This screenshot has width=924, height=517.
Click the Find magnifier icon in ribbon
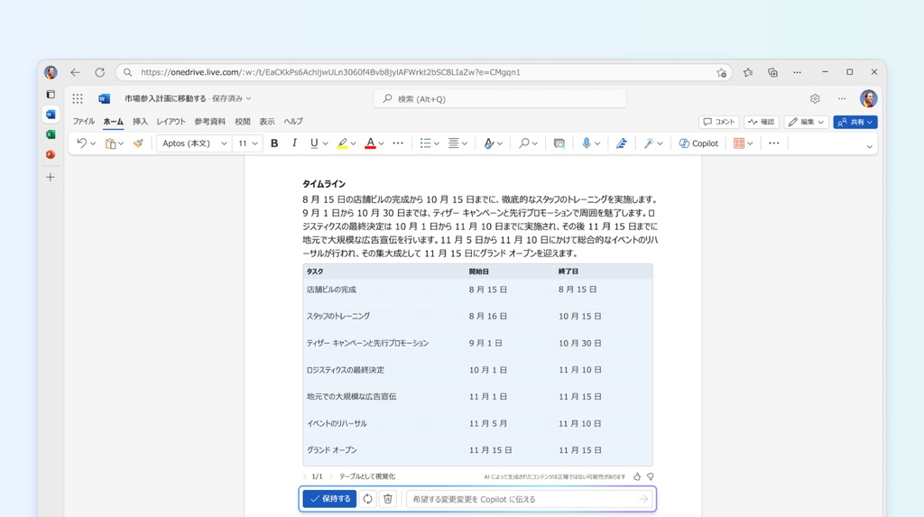tap(523, 143)
